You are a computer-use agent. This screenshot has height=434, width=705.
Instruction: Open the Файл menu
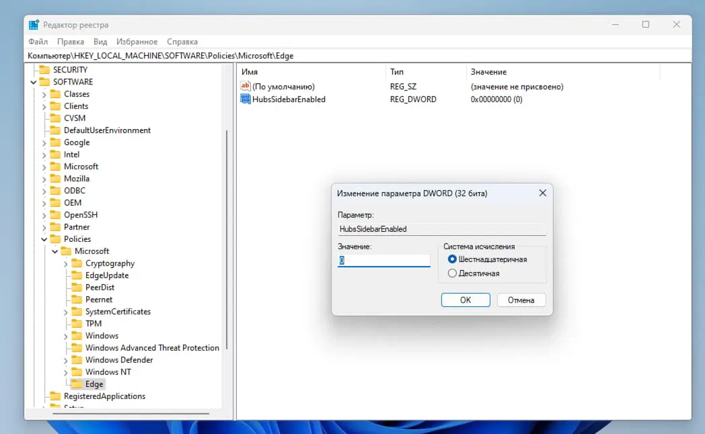click(x=38, y=42)
